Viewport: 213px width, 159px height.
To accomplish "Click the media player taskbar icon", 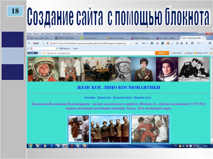I will [x=45, y=146].
